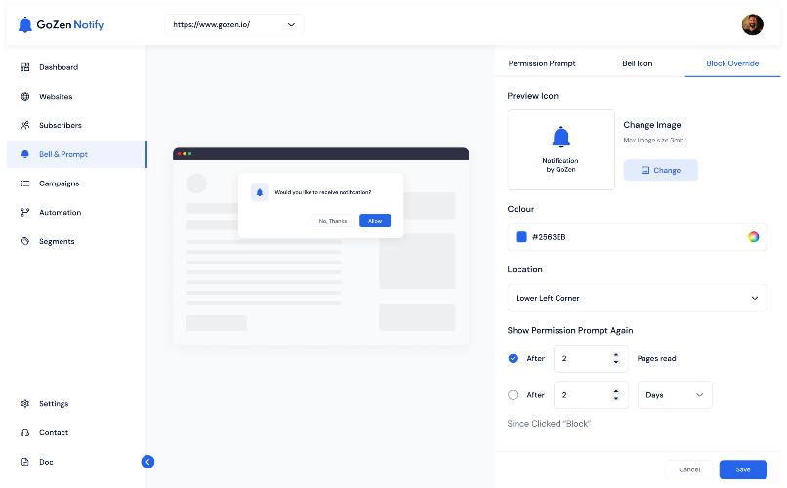Increase the days stepper value
Screen dimensions: 787x488
[x=616, y=391]
